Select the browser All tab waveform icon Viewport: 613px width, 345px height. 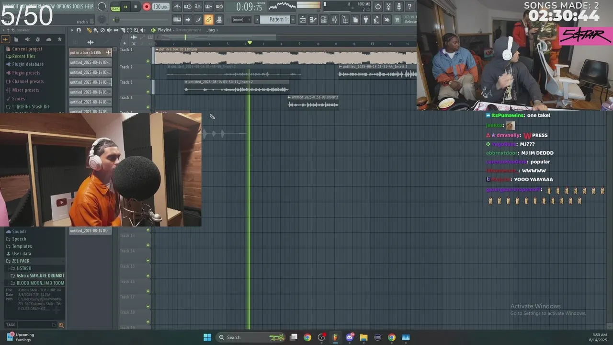[5, 39]
